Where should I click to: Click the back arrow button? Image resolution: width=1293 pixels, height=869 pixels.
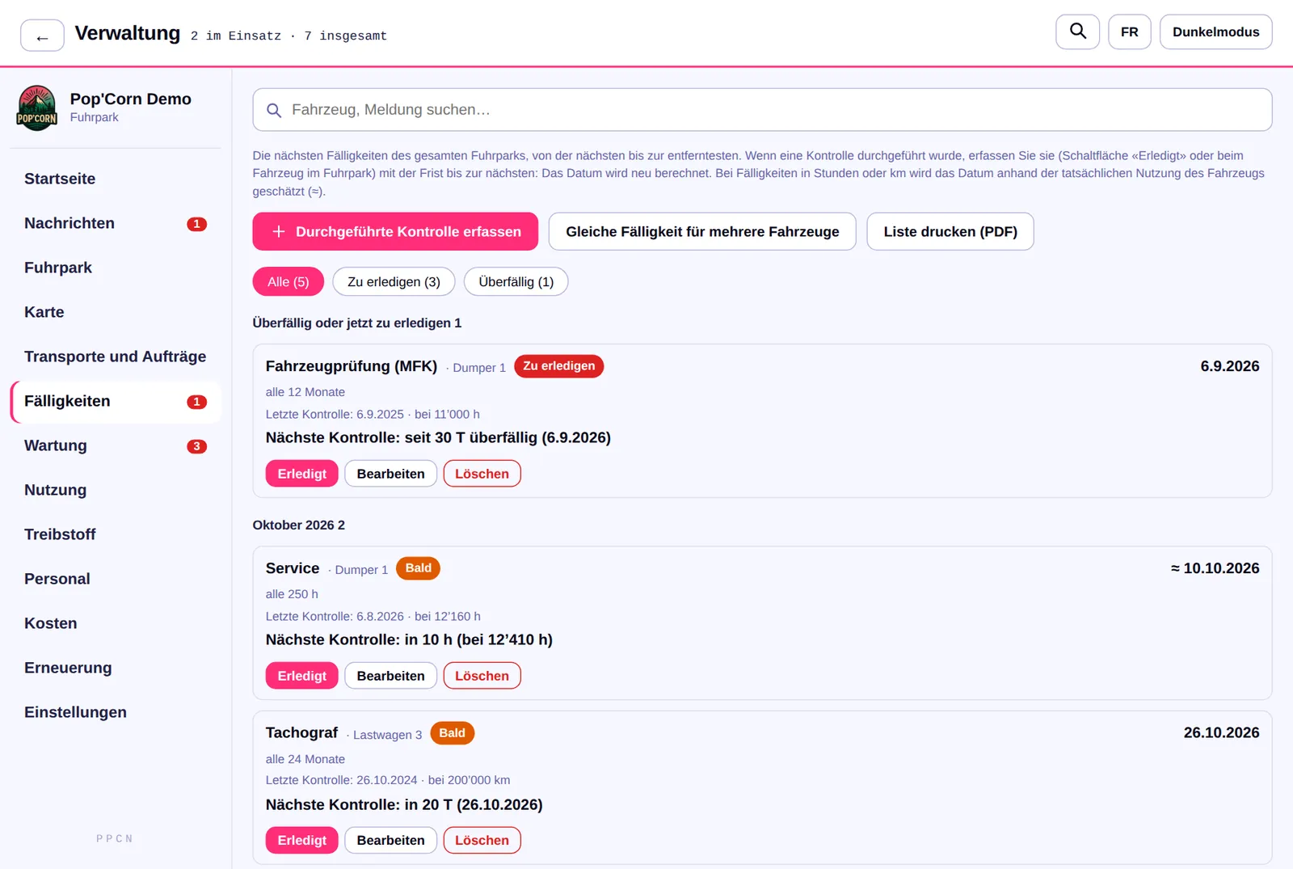tap(42, 36)
